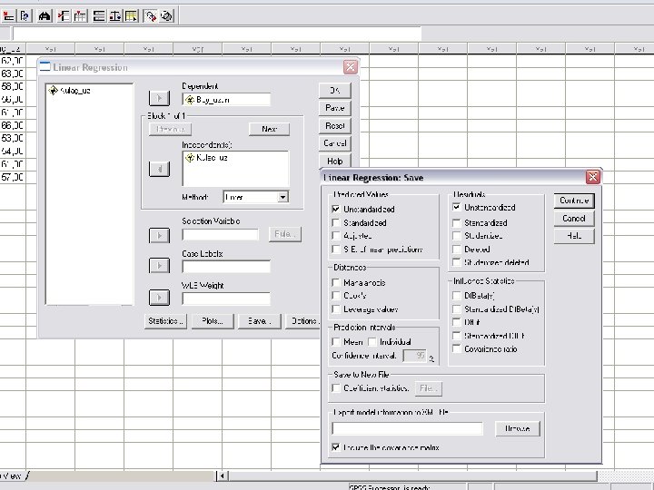Click the cell editor bar above grid

click(217, 34)
